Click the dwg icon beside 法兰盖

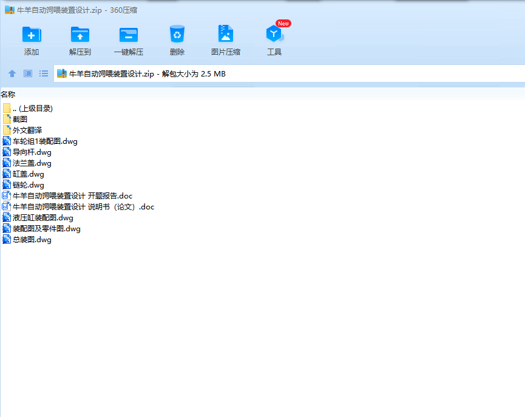pyautogui.click(x=7, y=163)
